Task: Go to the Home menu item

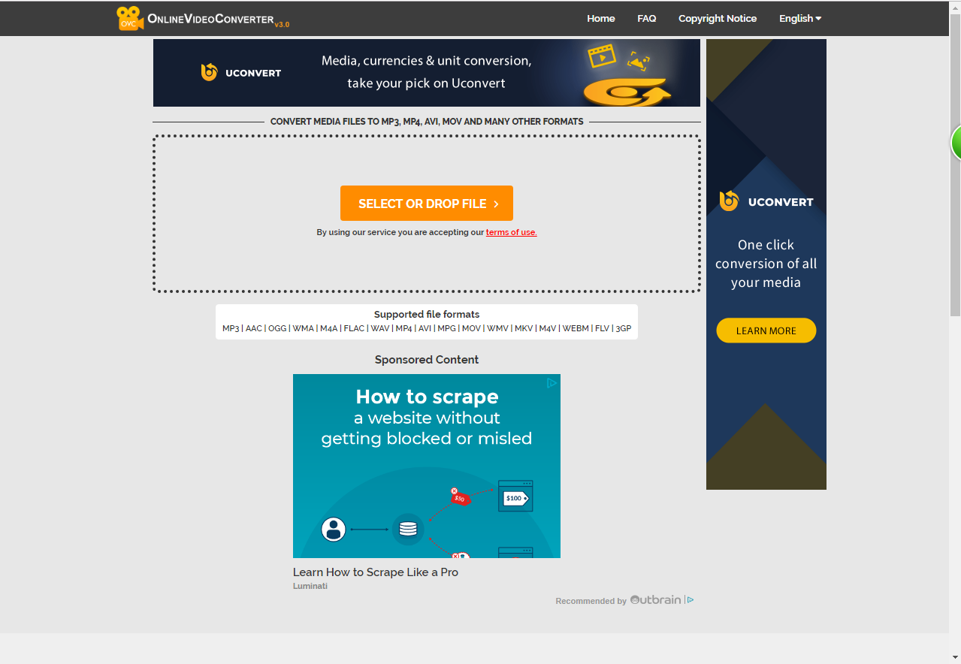Action: pos(601,18)
